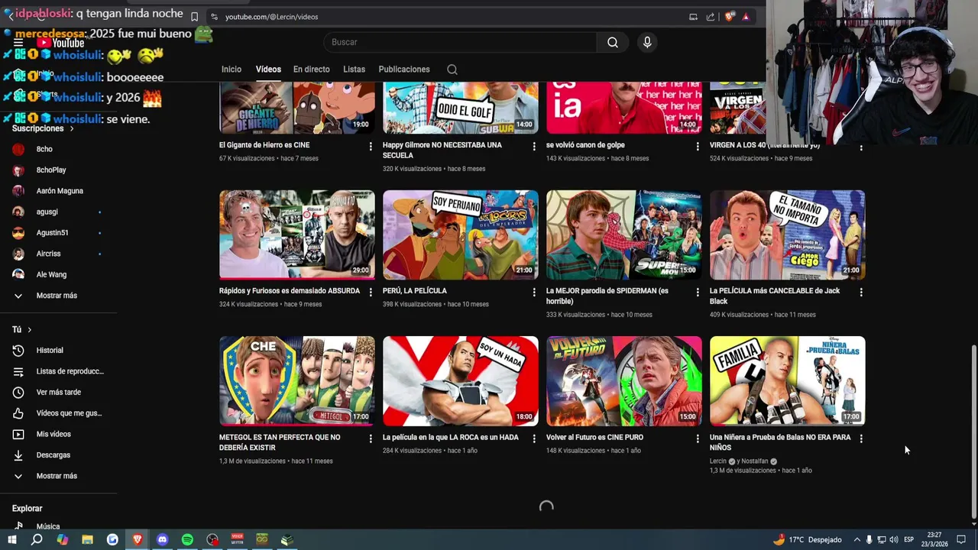Image resolution: width=978 pixels, height=550 pixels.
Task: Click the video title 'Volver al Futuro es CINE PURO'
Action: pos(594,438)
